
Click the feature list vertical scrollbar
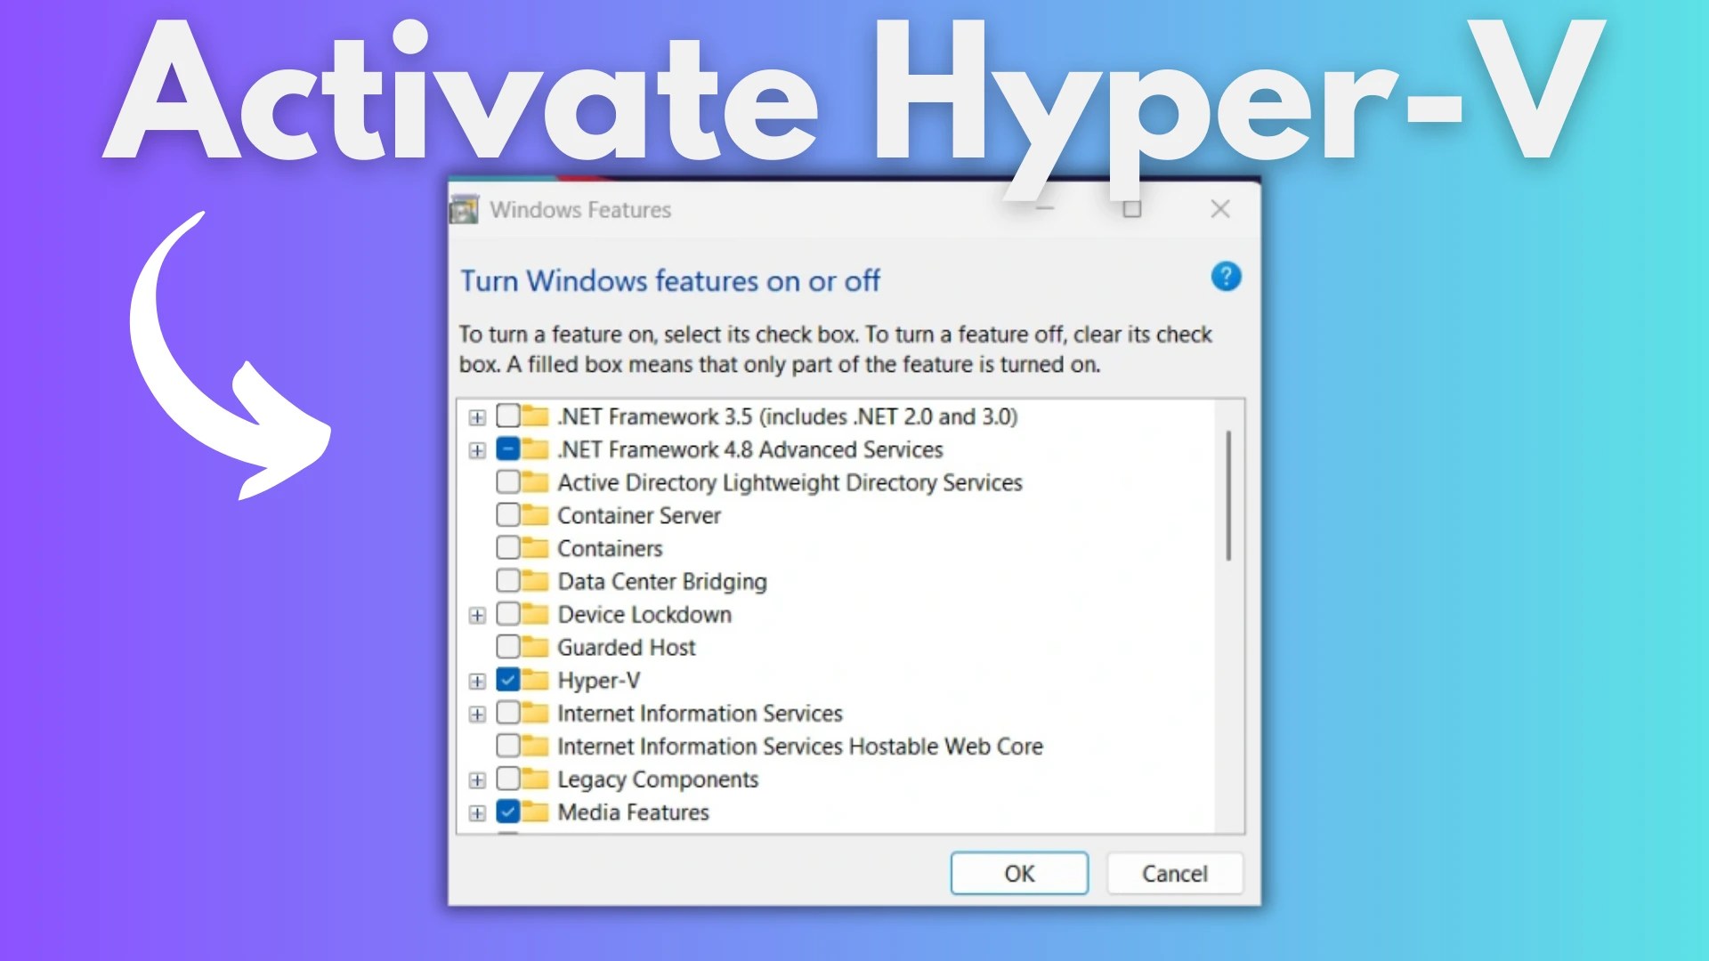(1228, 496)
